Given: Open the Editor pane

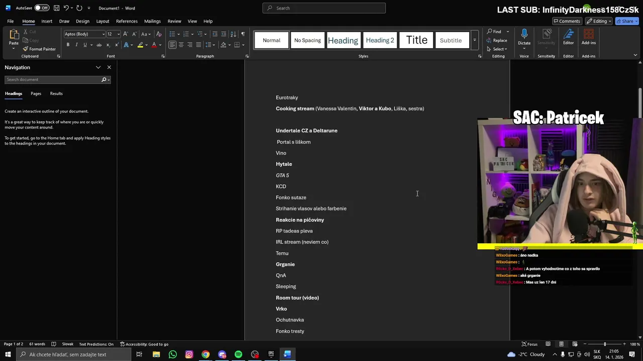Looking at the screenshot, I should click(x=568, y=37).
